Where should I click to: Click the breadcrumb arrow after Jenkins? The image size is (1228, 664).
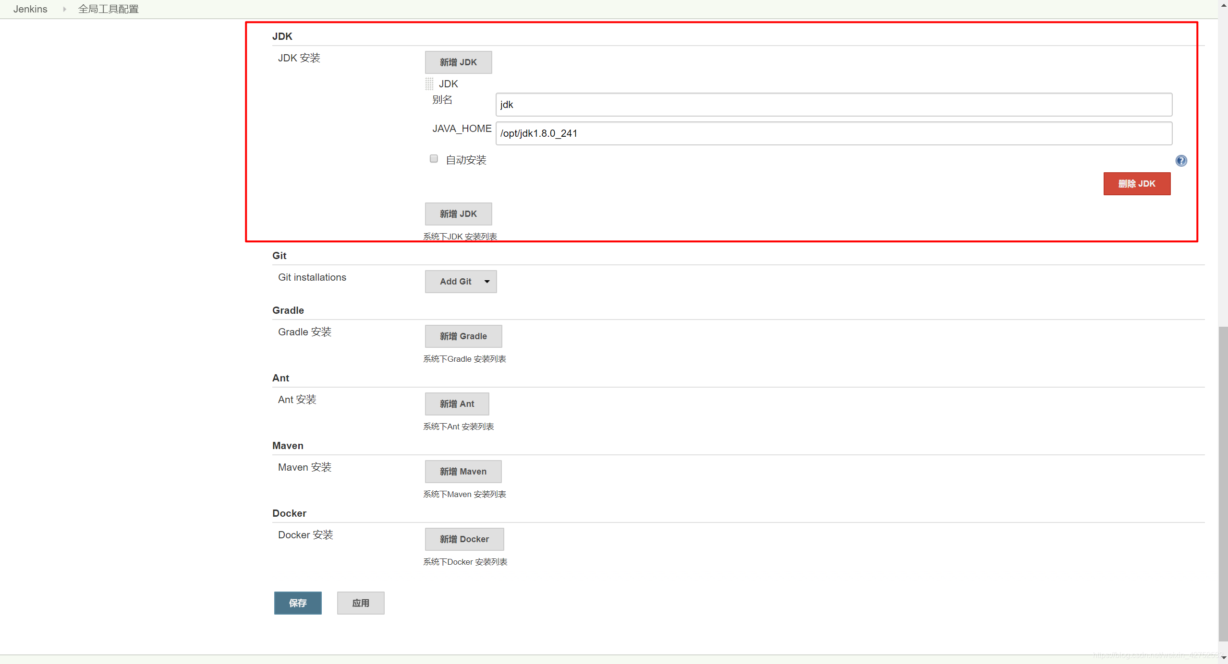pyautogui.click(x=64, y=9)
